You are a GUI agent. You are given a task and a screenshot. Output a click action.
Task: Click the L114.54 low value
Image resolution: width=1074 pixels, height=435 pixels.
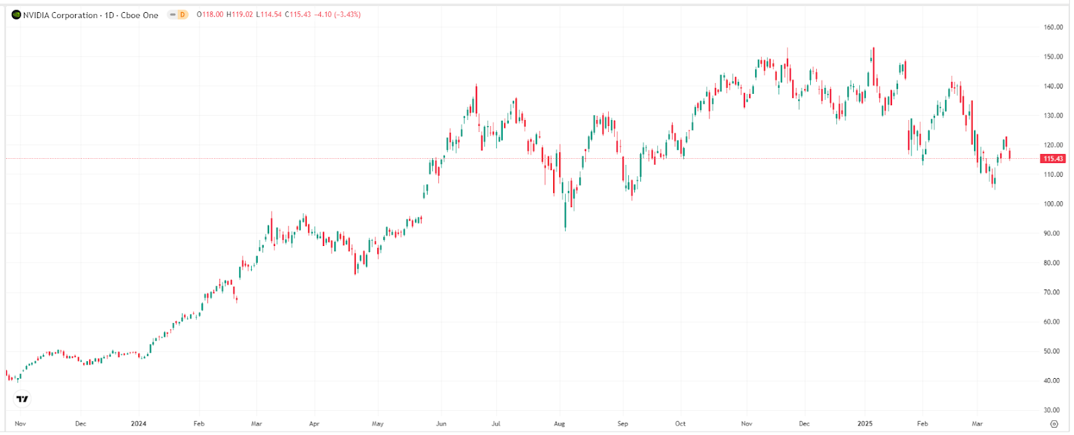point(268,15)
